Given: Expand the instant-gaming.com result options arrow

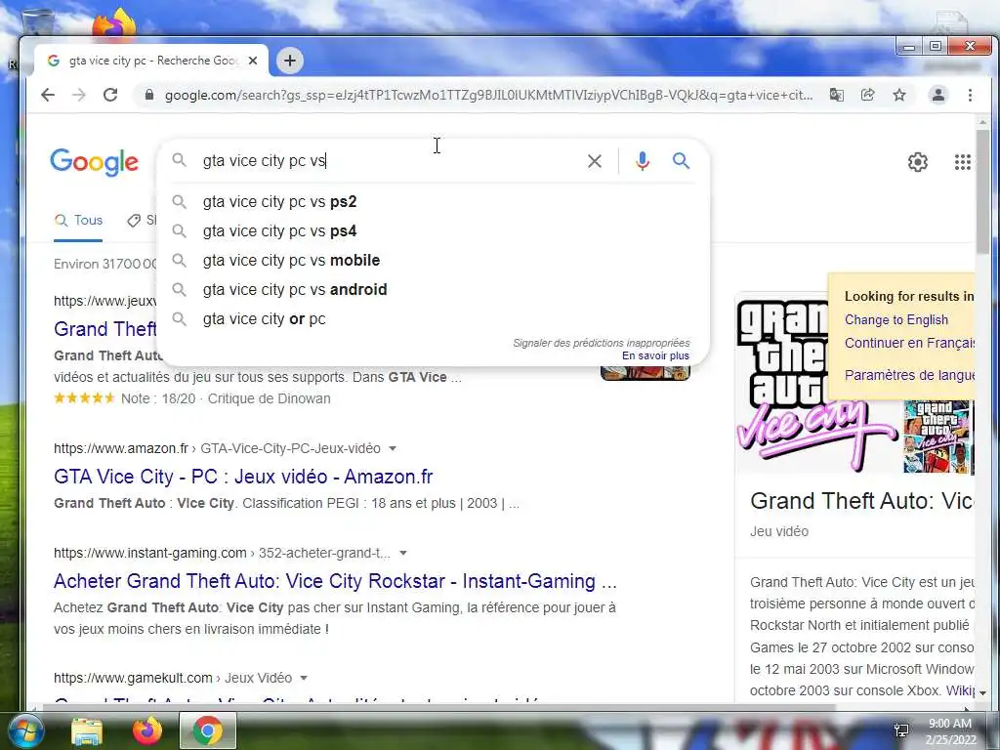Looking at the screenshot, I should [x=403, y=553].
